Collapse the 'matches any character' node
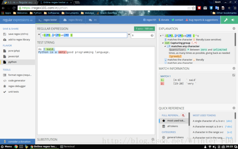The height and width of the screenshot is (149, 238). [165, 46]
